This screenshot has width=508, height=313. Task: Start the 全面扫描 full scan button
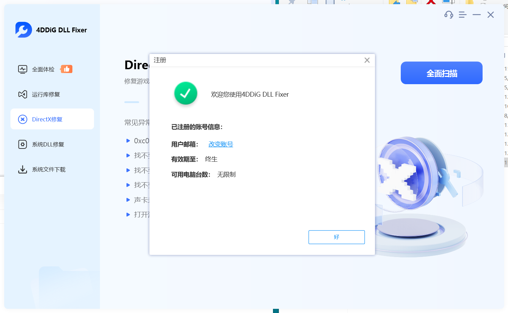pos(441,73)
